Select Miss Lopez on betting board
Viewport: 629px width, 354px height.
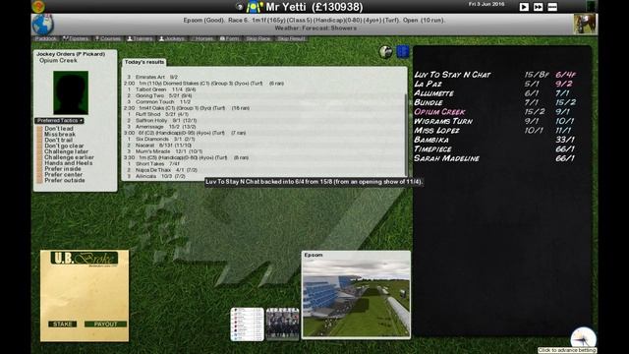point(436,131)
